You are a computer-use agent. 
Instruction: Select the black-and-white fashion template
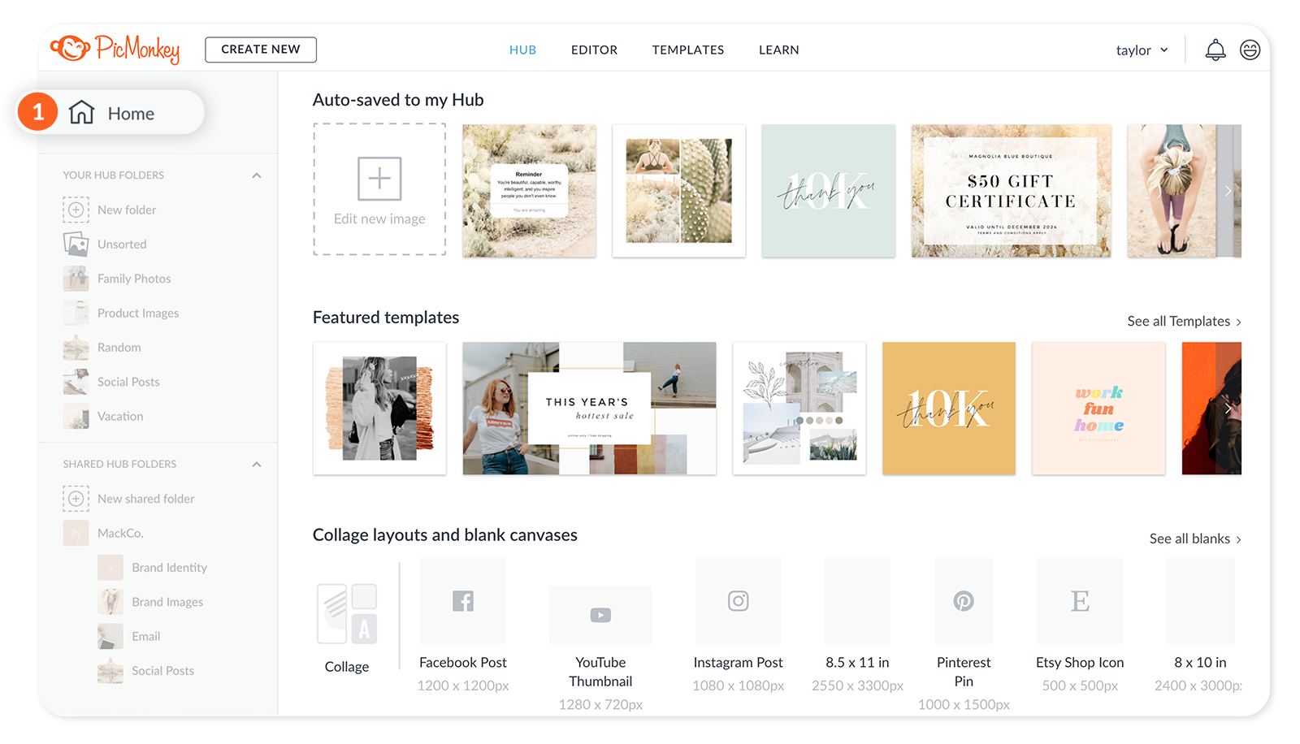(x=379, y=409)
